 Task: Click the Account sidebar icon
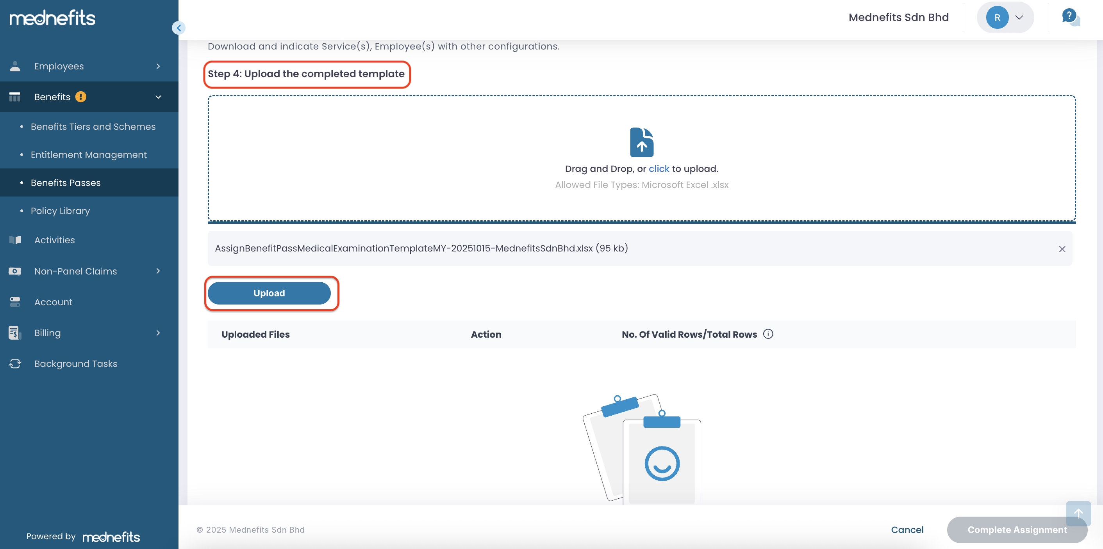[15, 302]
